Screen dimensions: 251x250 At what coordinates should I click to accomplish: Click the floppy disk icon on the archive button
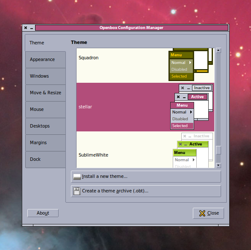pyautogui.click(x=77, y=191)
